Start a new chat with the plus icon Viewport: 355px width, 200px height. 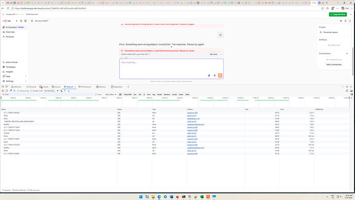[16, 21]
